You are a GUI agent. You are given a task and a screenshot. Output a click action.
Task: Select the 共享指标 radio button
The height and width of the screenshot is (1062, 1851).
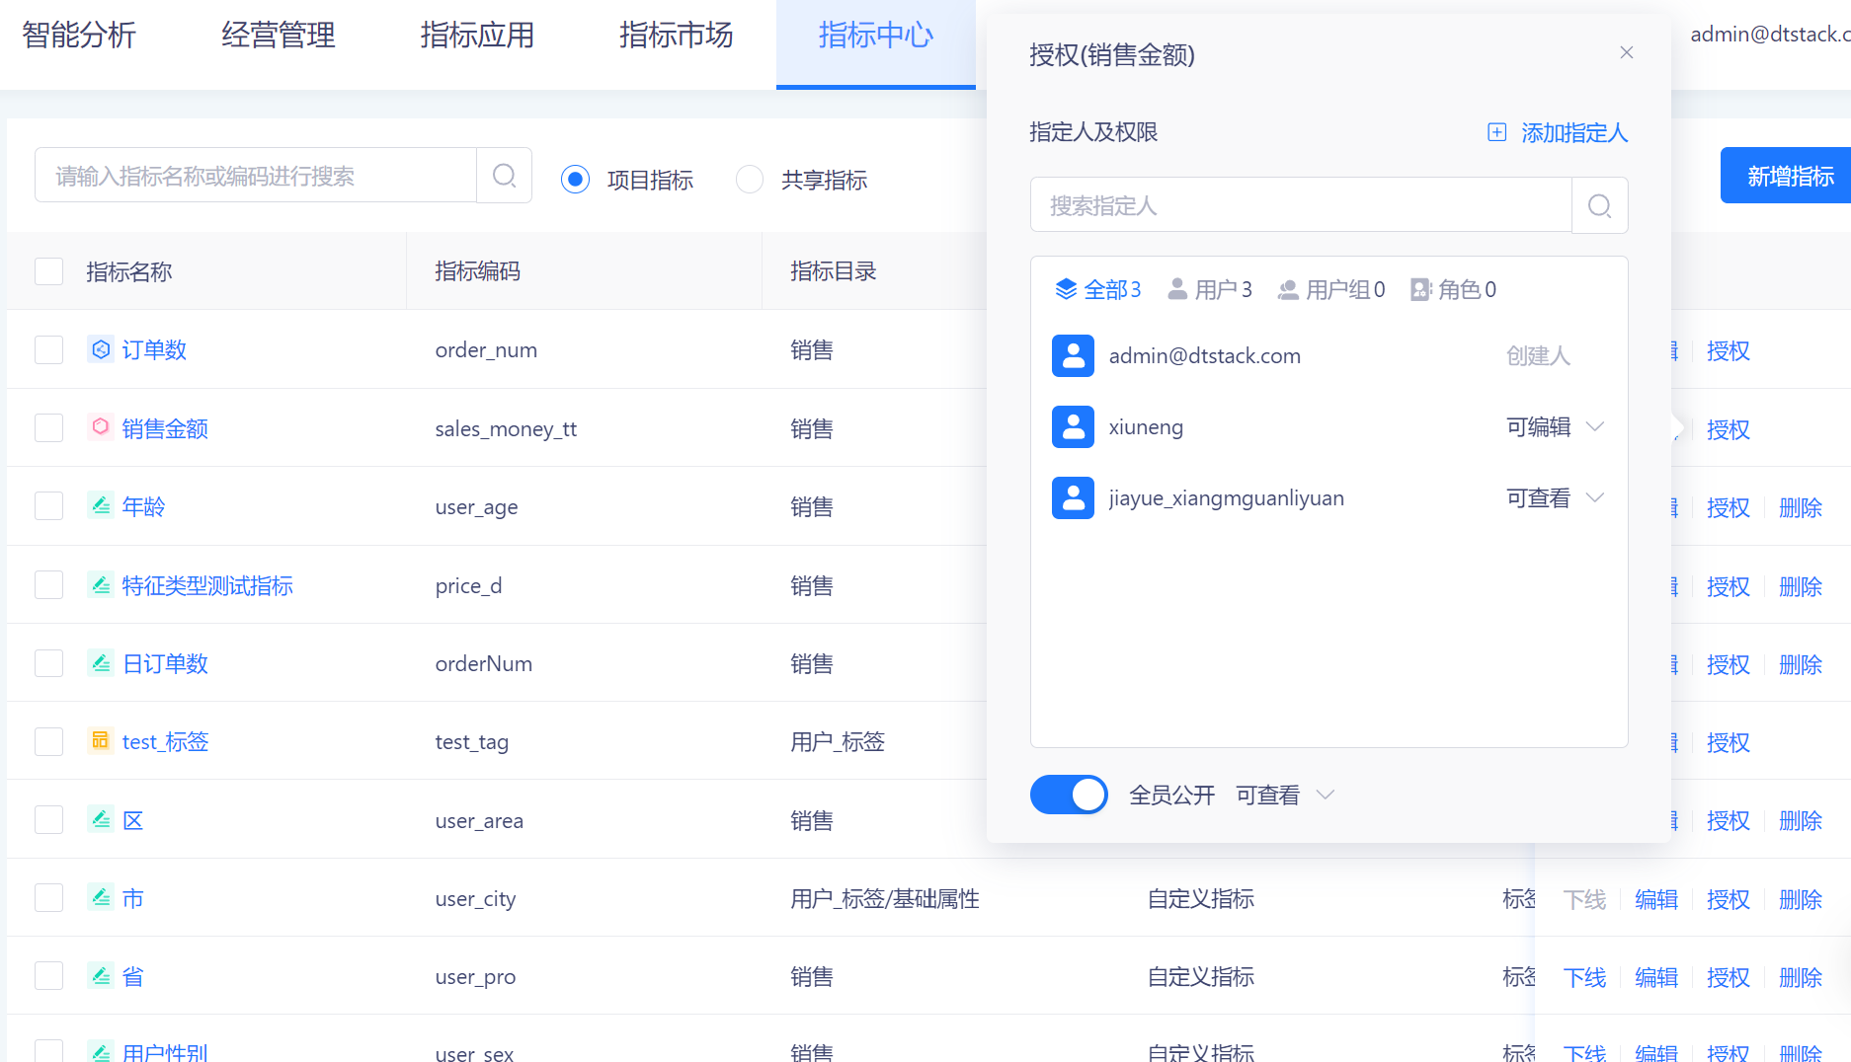tap(750, 180)
